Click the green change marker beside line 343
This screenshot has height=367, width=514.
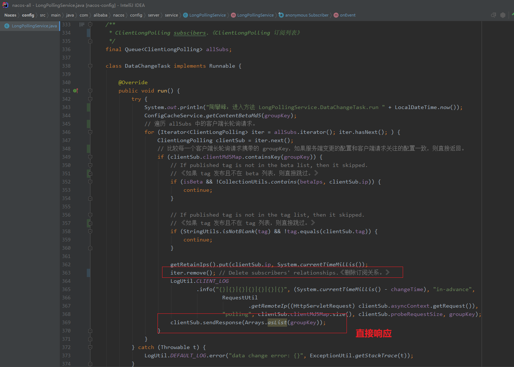(x=88, y=107)
